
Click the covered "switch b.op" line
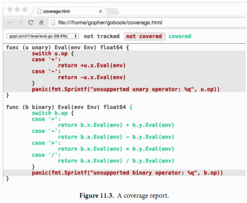click(x=53, y=113)
